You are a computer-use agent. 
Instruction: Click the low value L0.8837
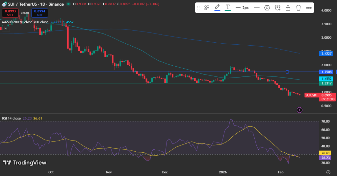[109, 4]
